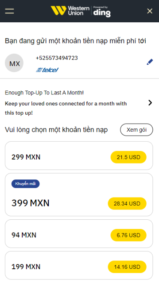Screen dimensions: 159x282
Task: Open the Enough Top-Up To Last A Month banner
Action: 79,103
